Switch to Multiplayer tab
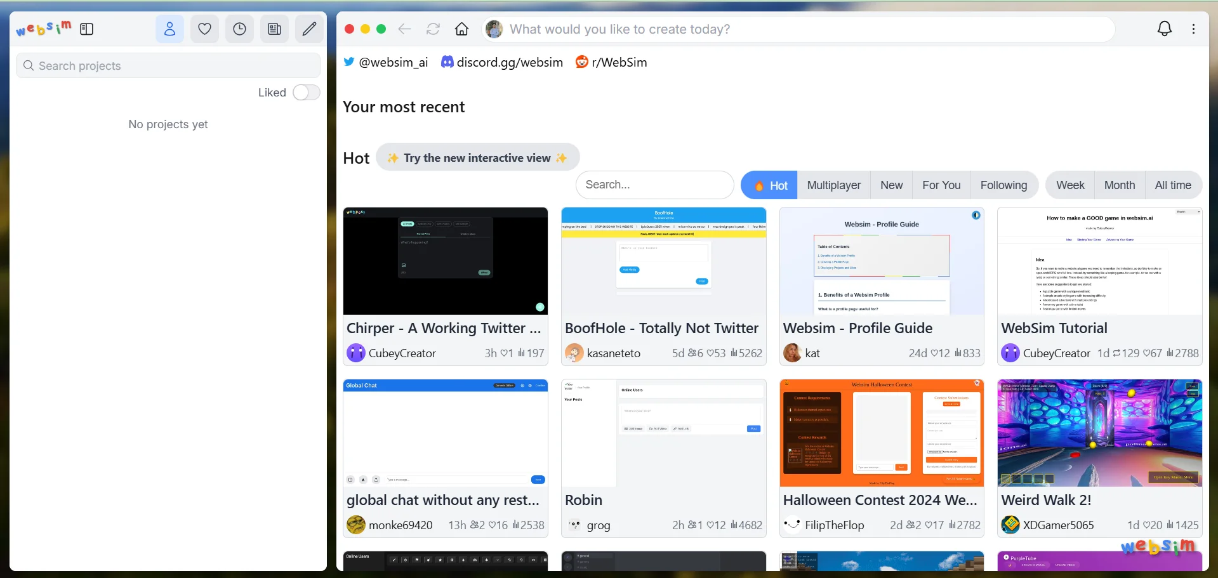Screen dimensions: 1218x578 [x=834, y=185]
